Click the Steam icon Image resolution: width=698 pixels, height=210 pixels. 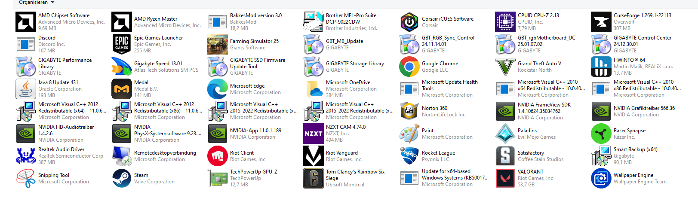coord(122,178)
